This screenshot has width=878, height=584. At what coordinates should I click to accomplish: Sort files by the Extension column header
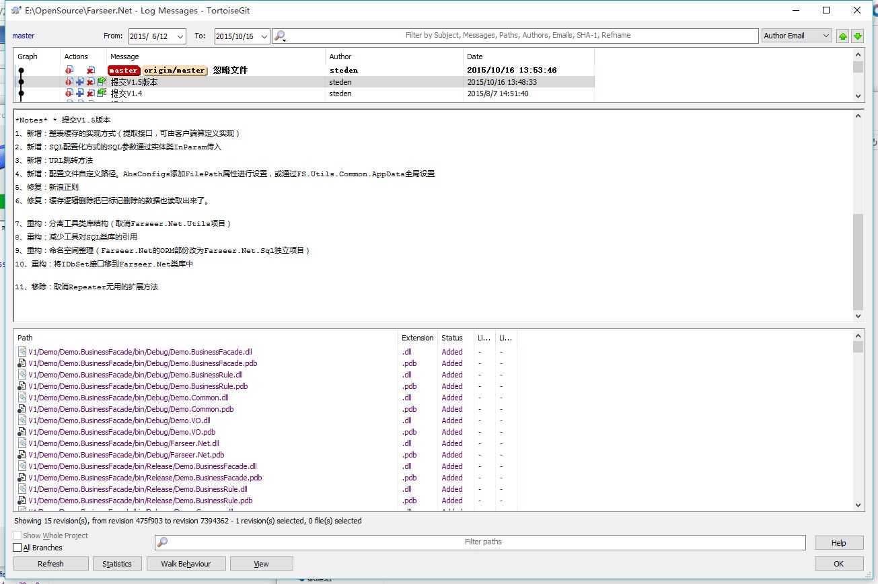(418, 338)
